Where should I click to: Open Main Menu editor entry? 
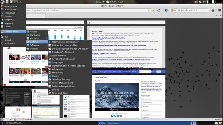tap(70, 73)
